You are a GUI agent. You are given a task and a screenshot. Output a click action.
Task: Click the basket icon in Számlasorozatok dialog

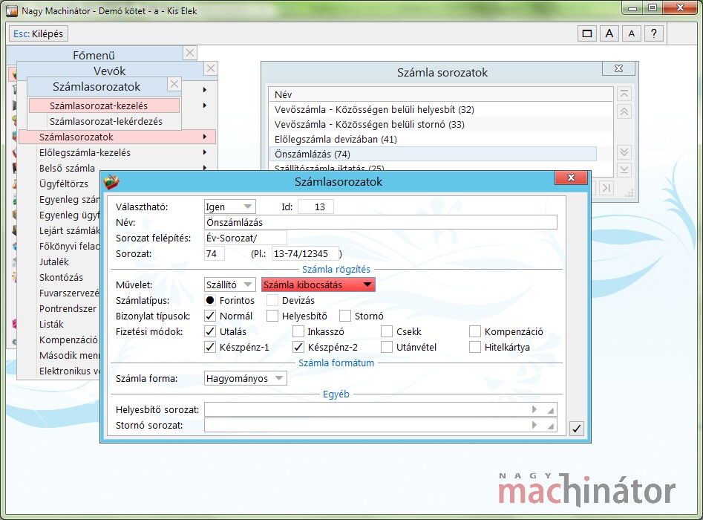[x=111, y=182]
